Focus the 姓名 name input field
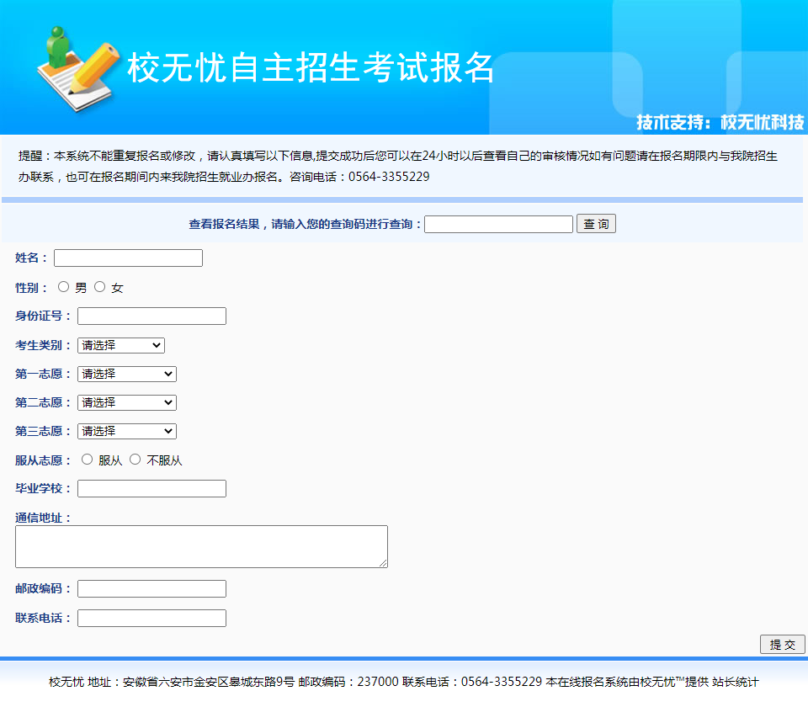Screen dimensions: 808x707 [128, 258]
